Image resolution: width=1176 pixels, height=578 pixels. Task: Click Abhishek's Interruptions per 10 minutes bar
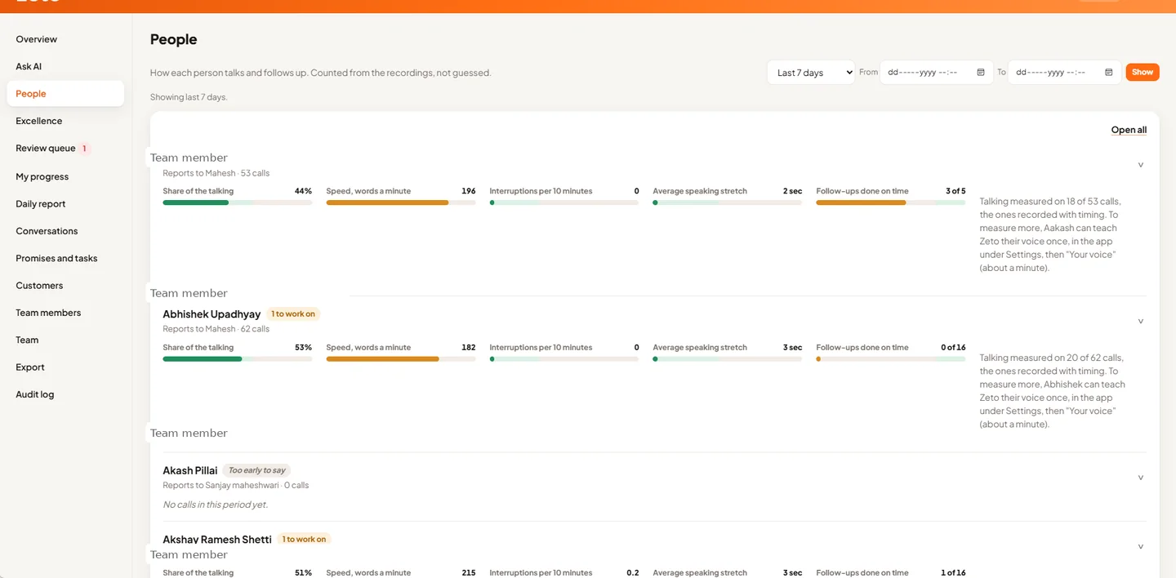coord(564,358)
